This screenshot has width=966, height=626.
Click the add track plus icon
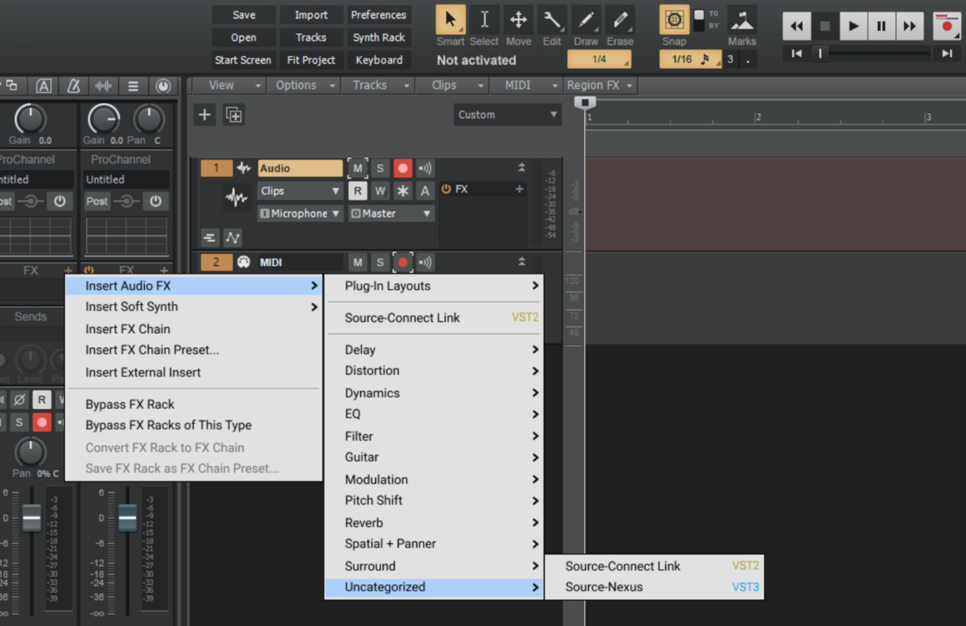(205, 114)
